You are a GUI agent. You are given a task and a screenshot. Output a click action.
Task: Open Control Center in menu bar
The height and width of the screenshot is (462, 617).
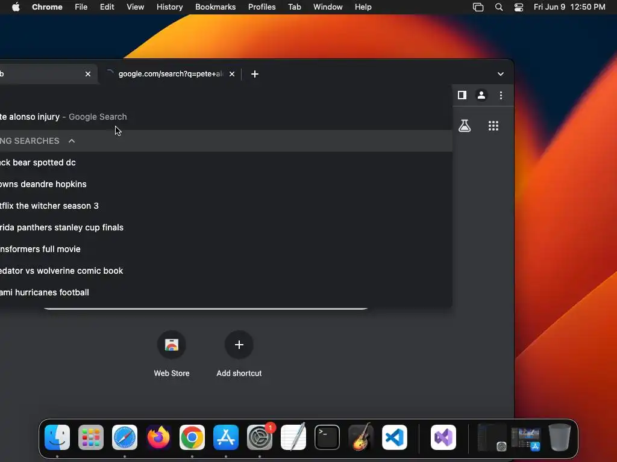click(519, 7)
